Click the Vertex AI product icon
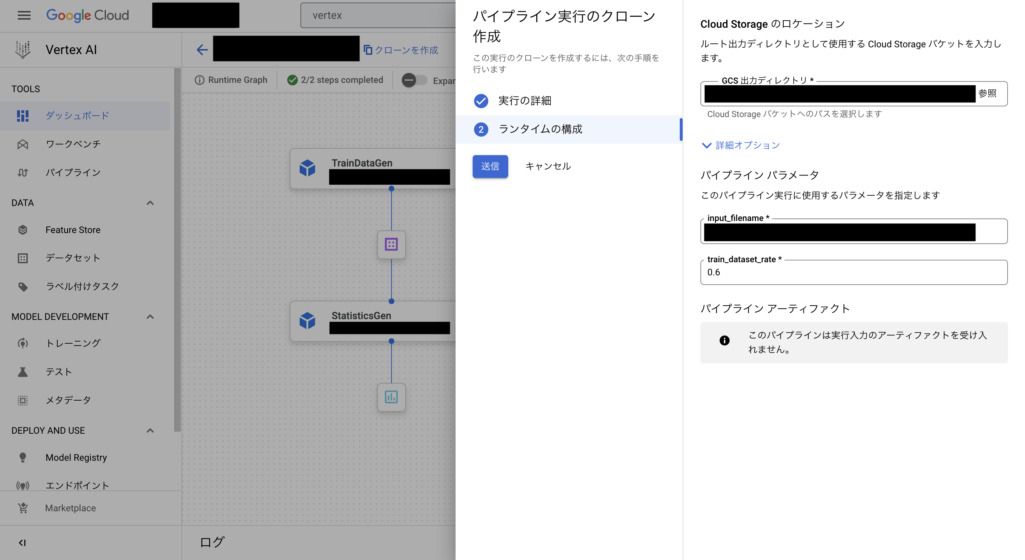Image resolution: width=1025 pixels, height=560 pixels. pos(23,50)
